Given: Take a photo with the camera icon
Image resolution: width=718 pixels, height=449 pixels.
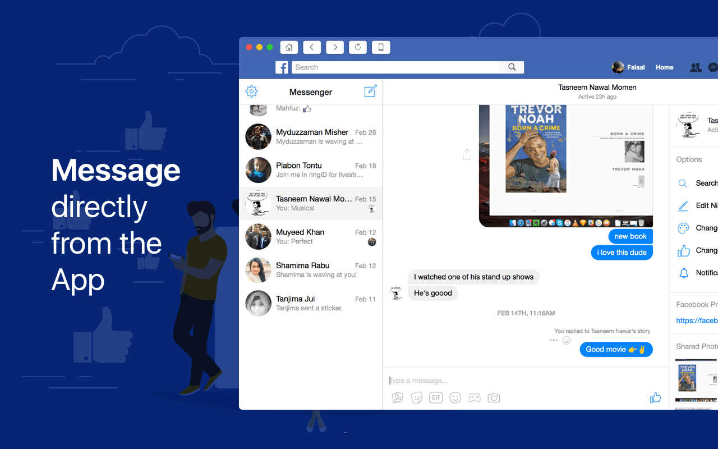Looking at the screenshot, I should pos(494,398).
